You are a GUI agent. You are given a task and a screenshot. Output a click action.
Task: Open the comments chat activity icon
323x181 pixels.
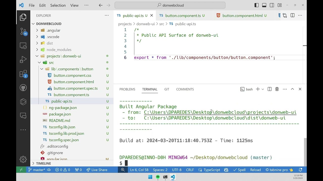click(x=23, y=116)
